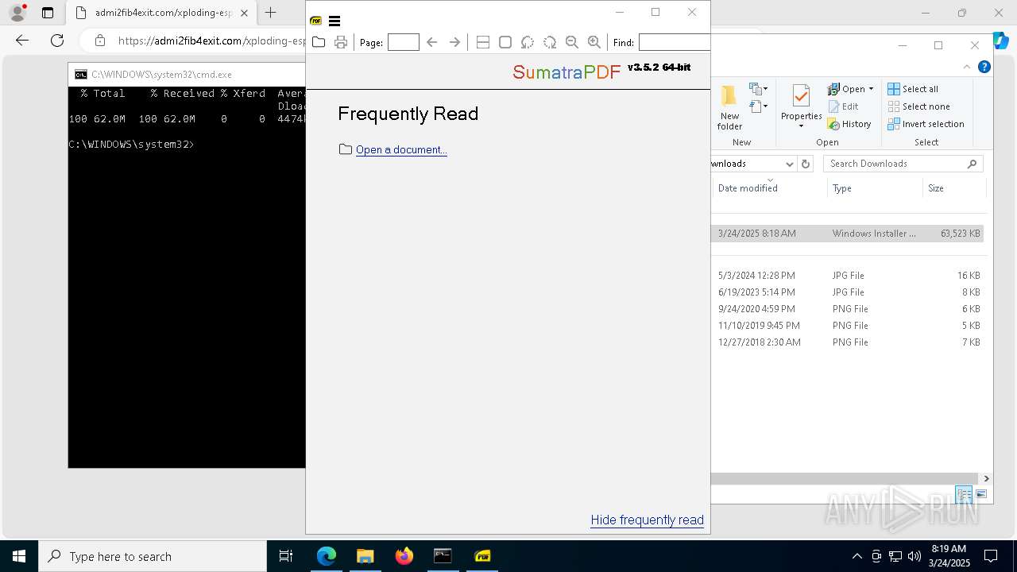1017x572 pixels.
Task: Switch Explorer to Details view icon
Action: (965, 494)
